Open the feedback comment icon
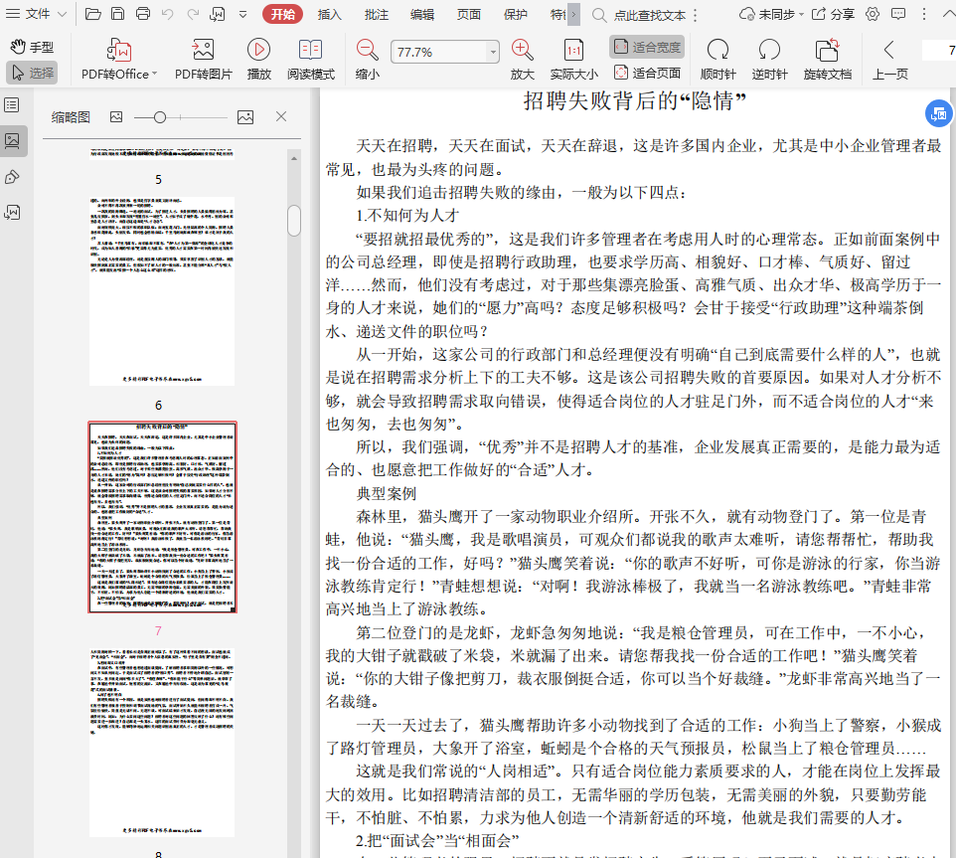The width and height of the screenshot is (956, 858). point(898,14)
